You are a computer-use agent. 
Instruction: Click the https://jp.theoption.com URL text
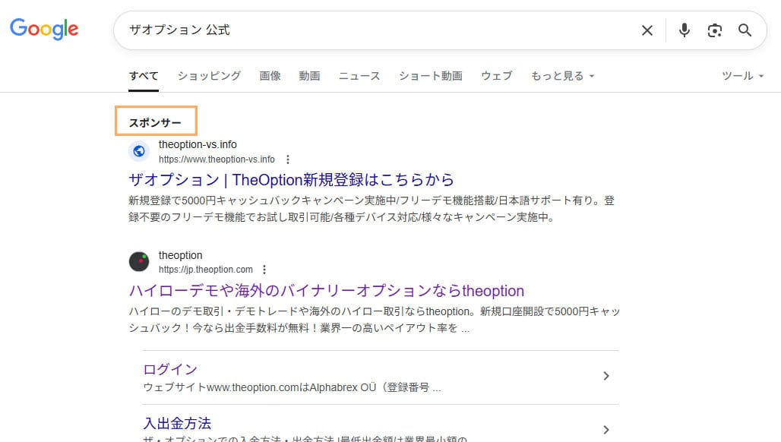pyautogui.click(x=206, y=270)
